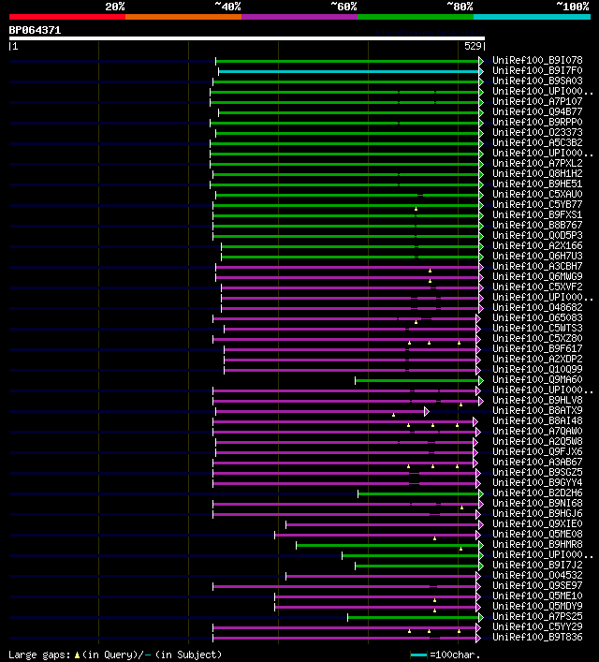599x662 pixels.
Task: Click the UniRef100_Q6MWG9 label
Action: (537, 276)
